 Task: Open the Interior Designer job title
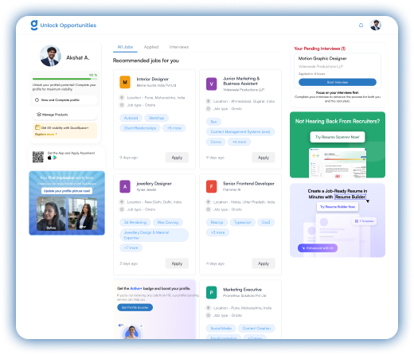[153, 79]
